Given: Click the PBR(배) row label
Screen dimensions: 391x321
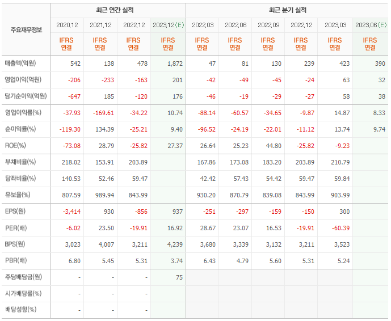Looking at the screenshot, I should click(x=16, y=261).
